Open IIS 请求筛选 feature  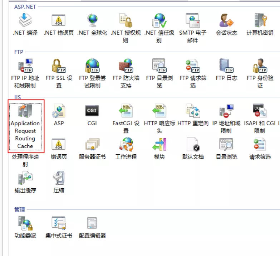point(260,149)
